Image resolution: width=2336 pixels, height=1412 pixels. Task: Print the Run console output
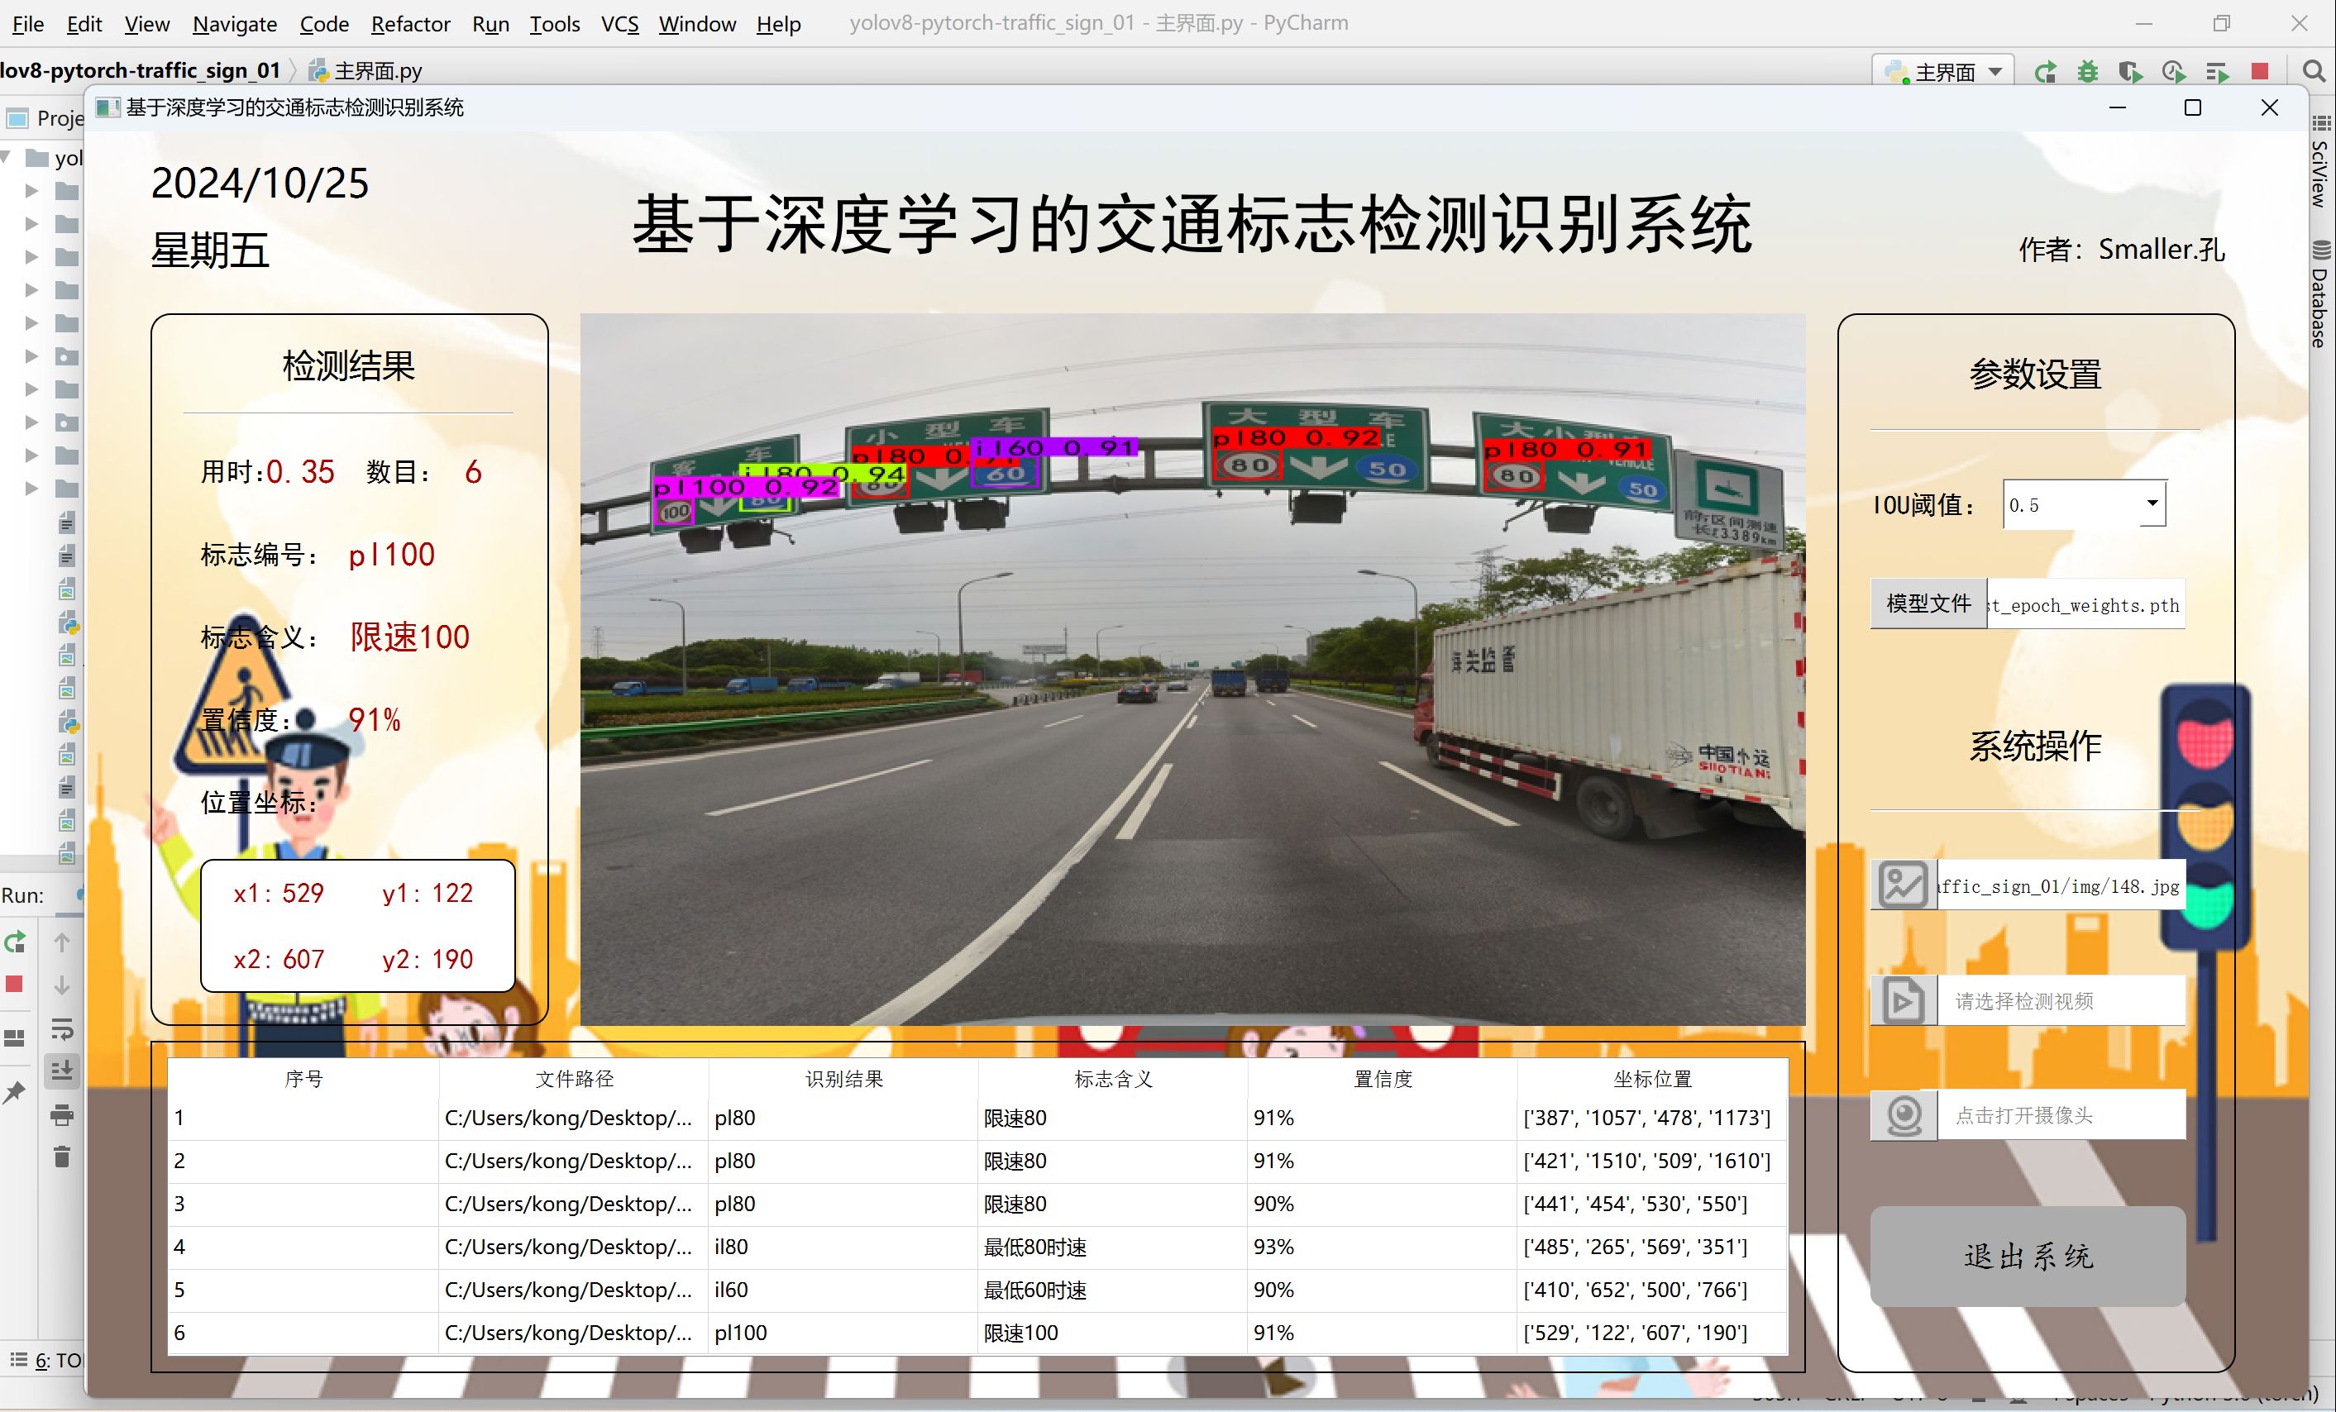coord(62,1114)
